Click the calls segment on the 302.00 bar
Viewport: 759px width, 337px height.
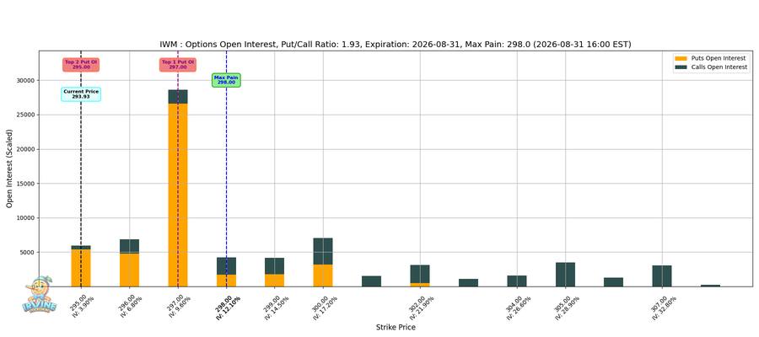(420, 274)
